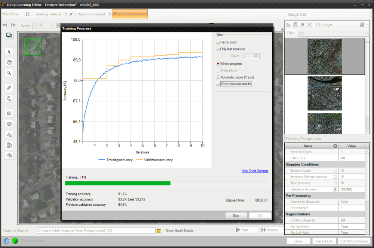
Task: Toggle the Show previous results checkbox
Action: [218, 84]
